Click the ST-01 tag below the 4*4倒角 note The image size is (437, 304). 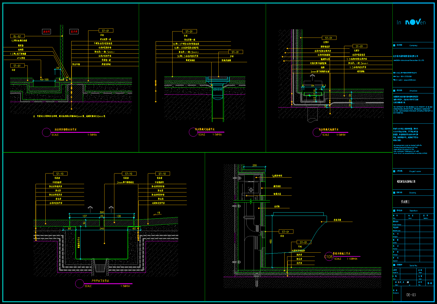[17, 65]
